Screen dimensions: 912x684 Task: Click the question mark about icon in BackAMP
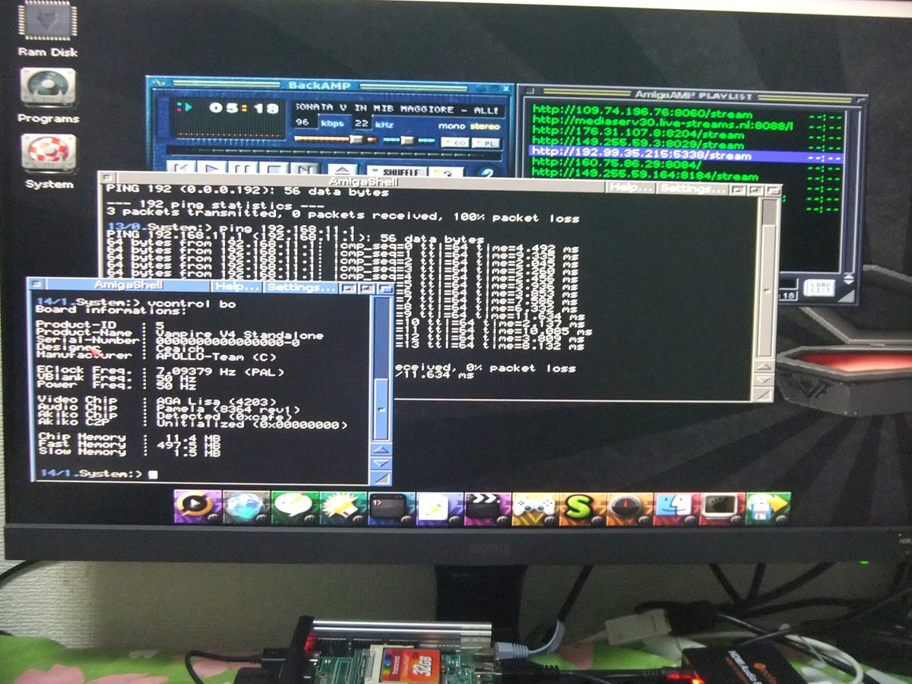pos(487,172)
